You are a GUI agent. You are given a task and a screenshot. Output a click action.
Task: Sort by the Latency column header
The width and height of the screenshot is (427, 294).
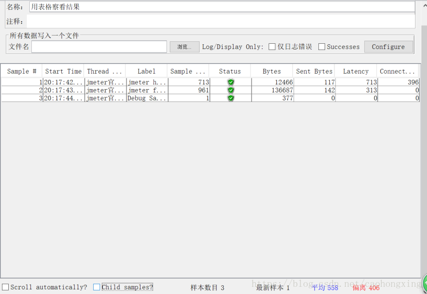click(355, 71)
